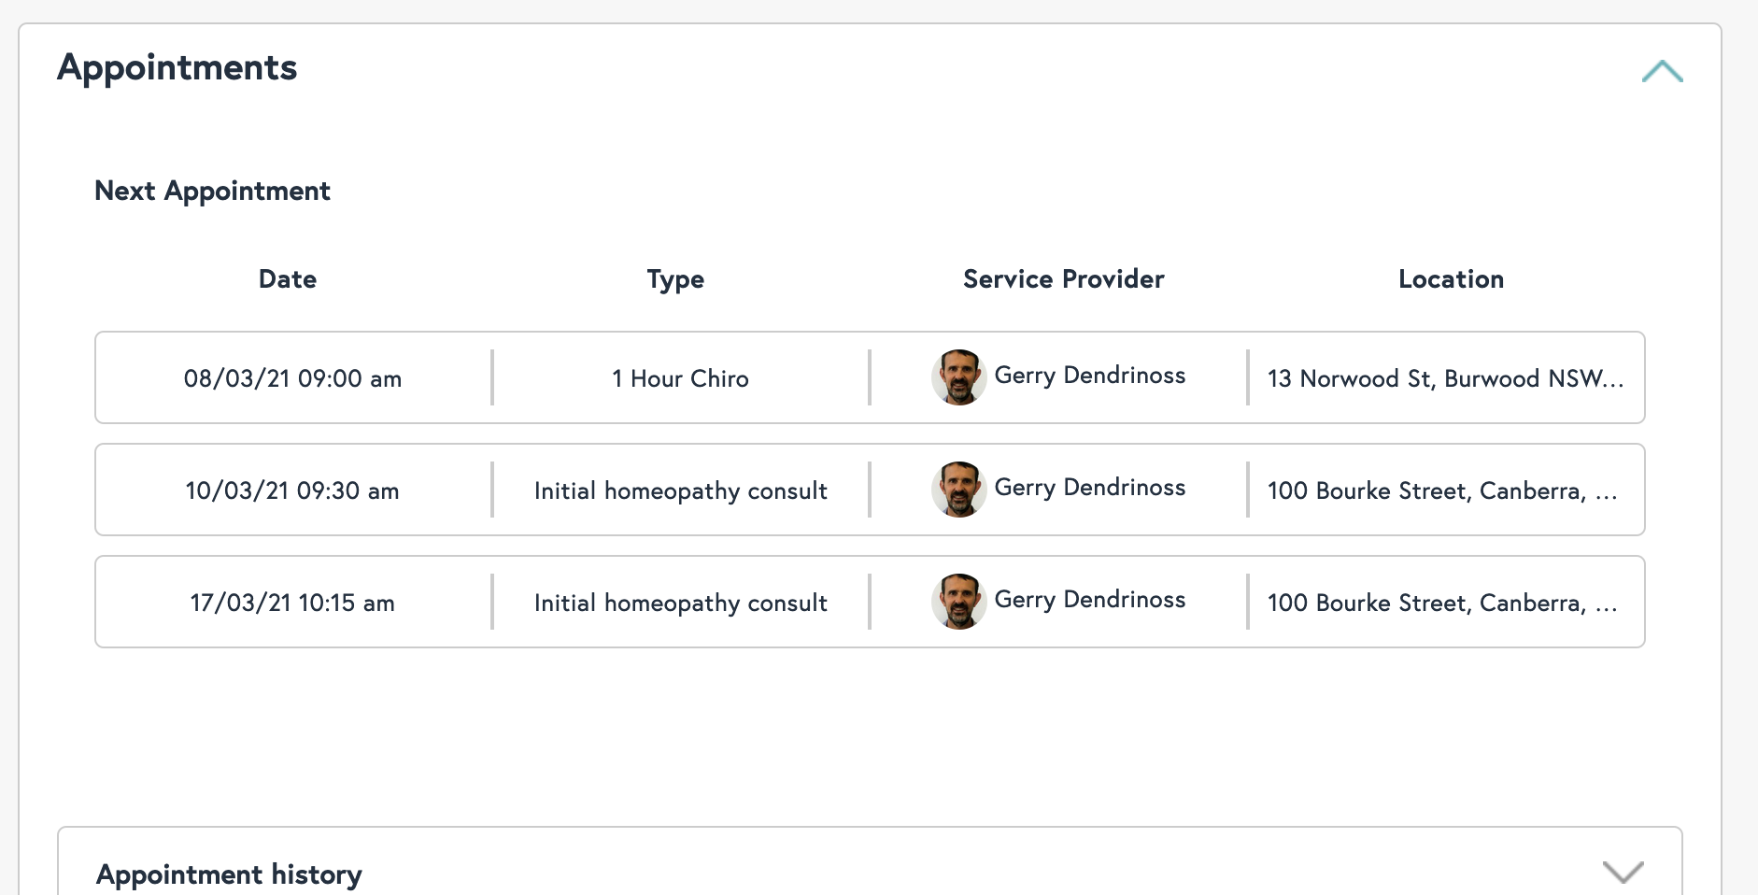Select Initial homeopathy consult on 10/03/21
Viewport: 1758px width, 895px height.
[x=680, y=490]
